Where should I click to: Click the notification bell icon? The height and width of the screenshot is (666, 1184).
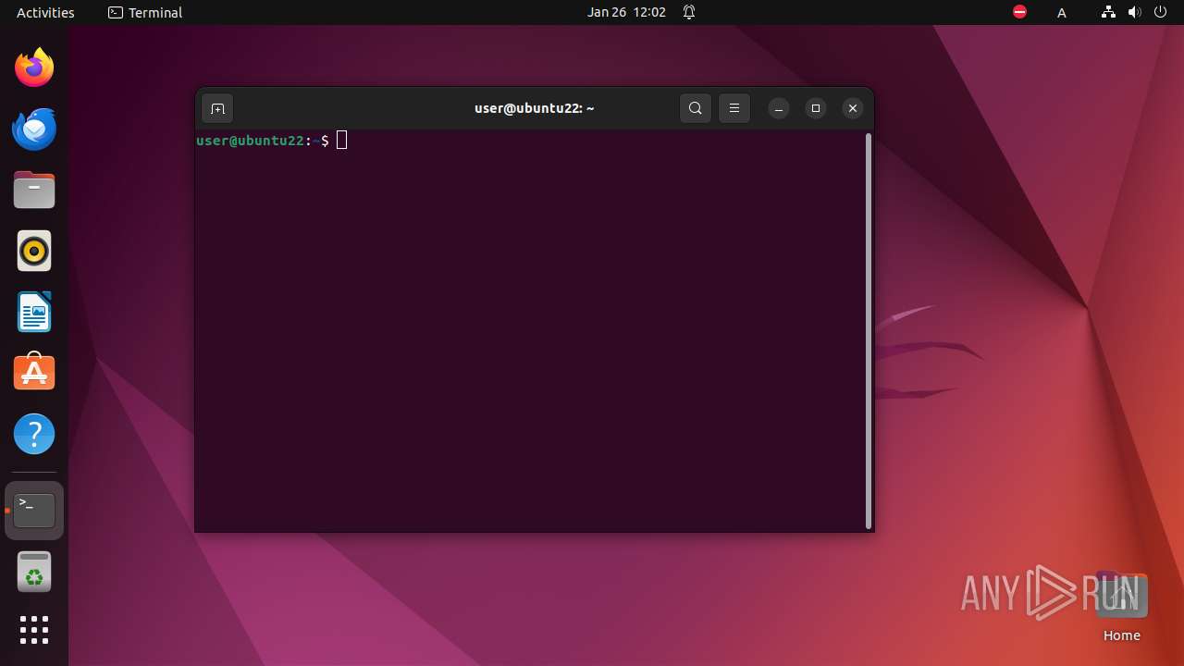tap(689, 12)
